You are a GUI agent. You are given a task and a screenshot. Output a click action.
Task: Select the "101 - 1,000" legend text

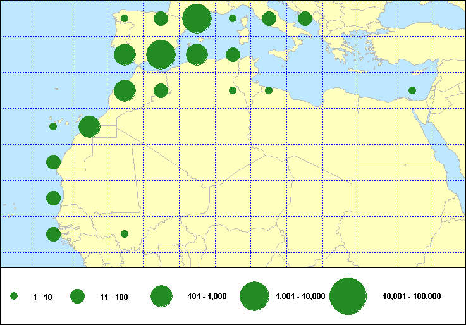click(207, 296)
